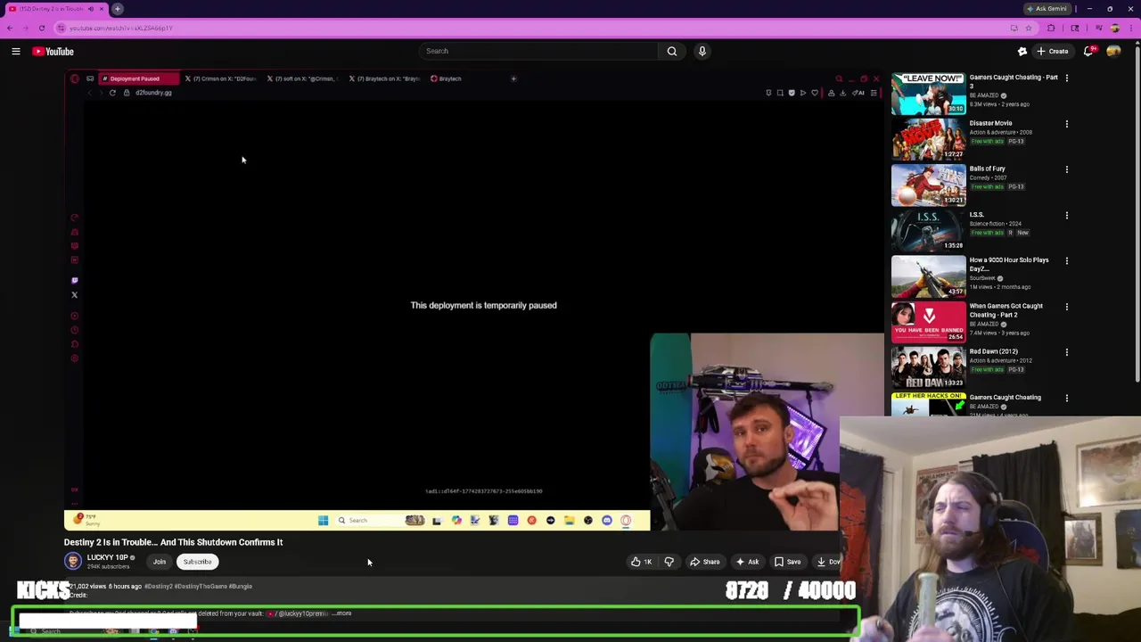Image resolution: width=1141 pixels, height=642 pixels.
Task: Click the Twitch sidebar icon in video
Action: pyautogui.click(x=75, y=281)
